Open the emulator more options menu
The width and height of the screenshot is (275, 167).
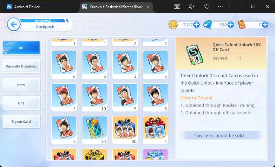(221, 6)
